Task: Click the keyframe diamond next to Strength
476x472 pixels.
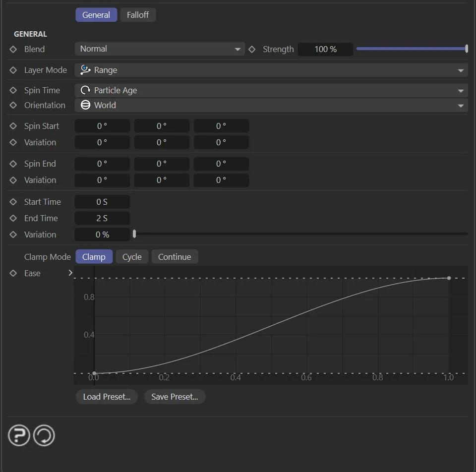Action: [252, 49]
